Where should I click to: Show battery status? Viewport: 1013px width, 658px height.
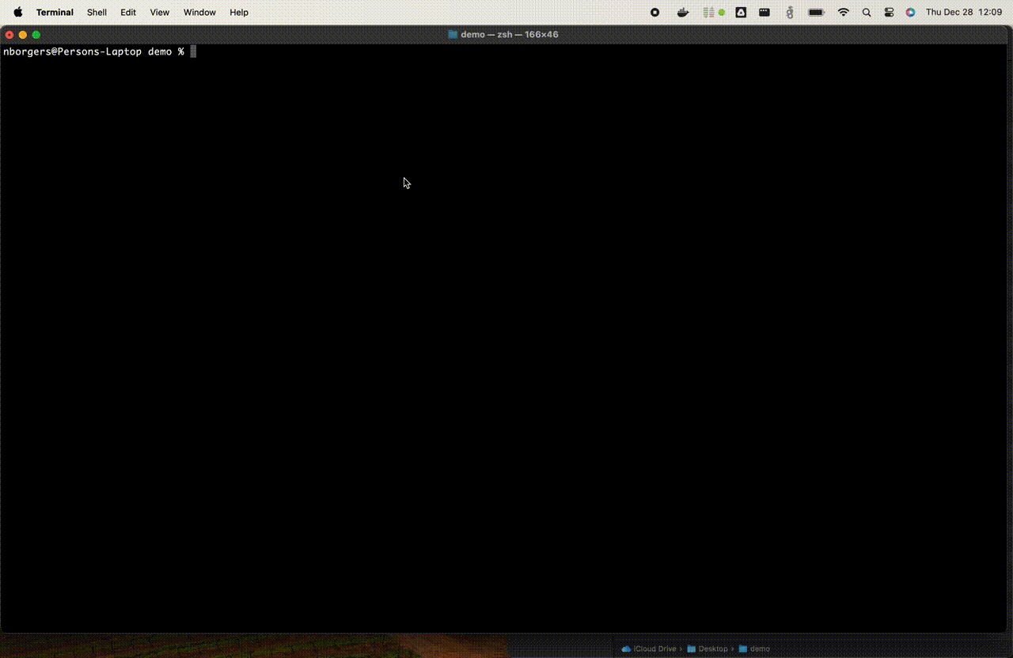816,13
